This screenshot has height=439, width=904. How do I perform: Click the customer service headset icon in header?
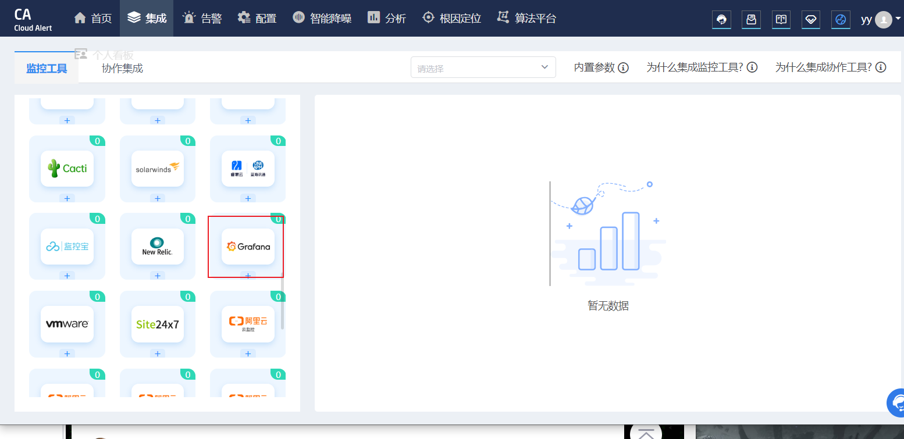coord(722,20)
